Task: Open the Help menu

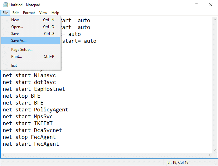Action: click(x=55, y=13)
